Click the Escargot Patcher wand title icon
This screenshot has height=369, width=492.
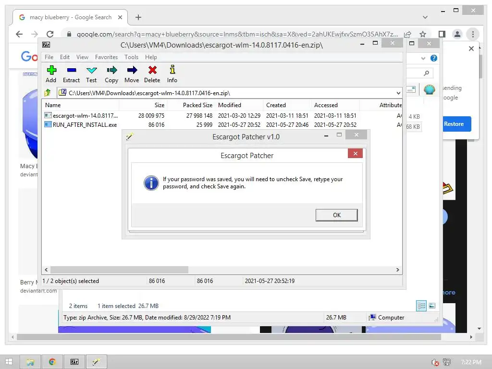(130, 136)
